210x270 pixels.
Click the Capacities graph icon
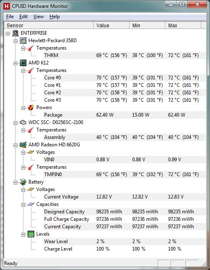point(31,204)
